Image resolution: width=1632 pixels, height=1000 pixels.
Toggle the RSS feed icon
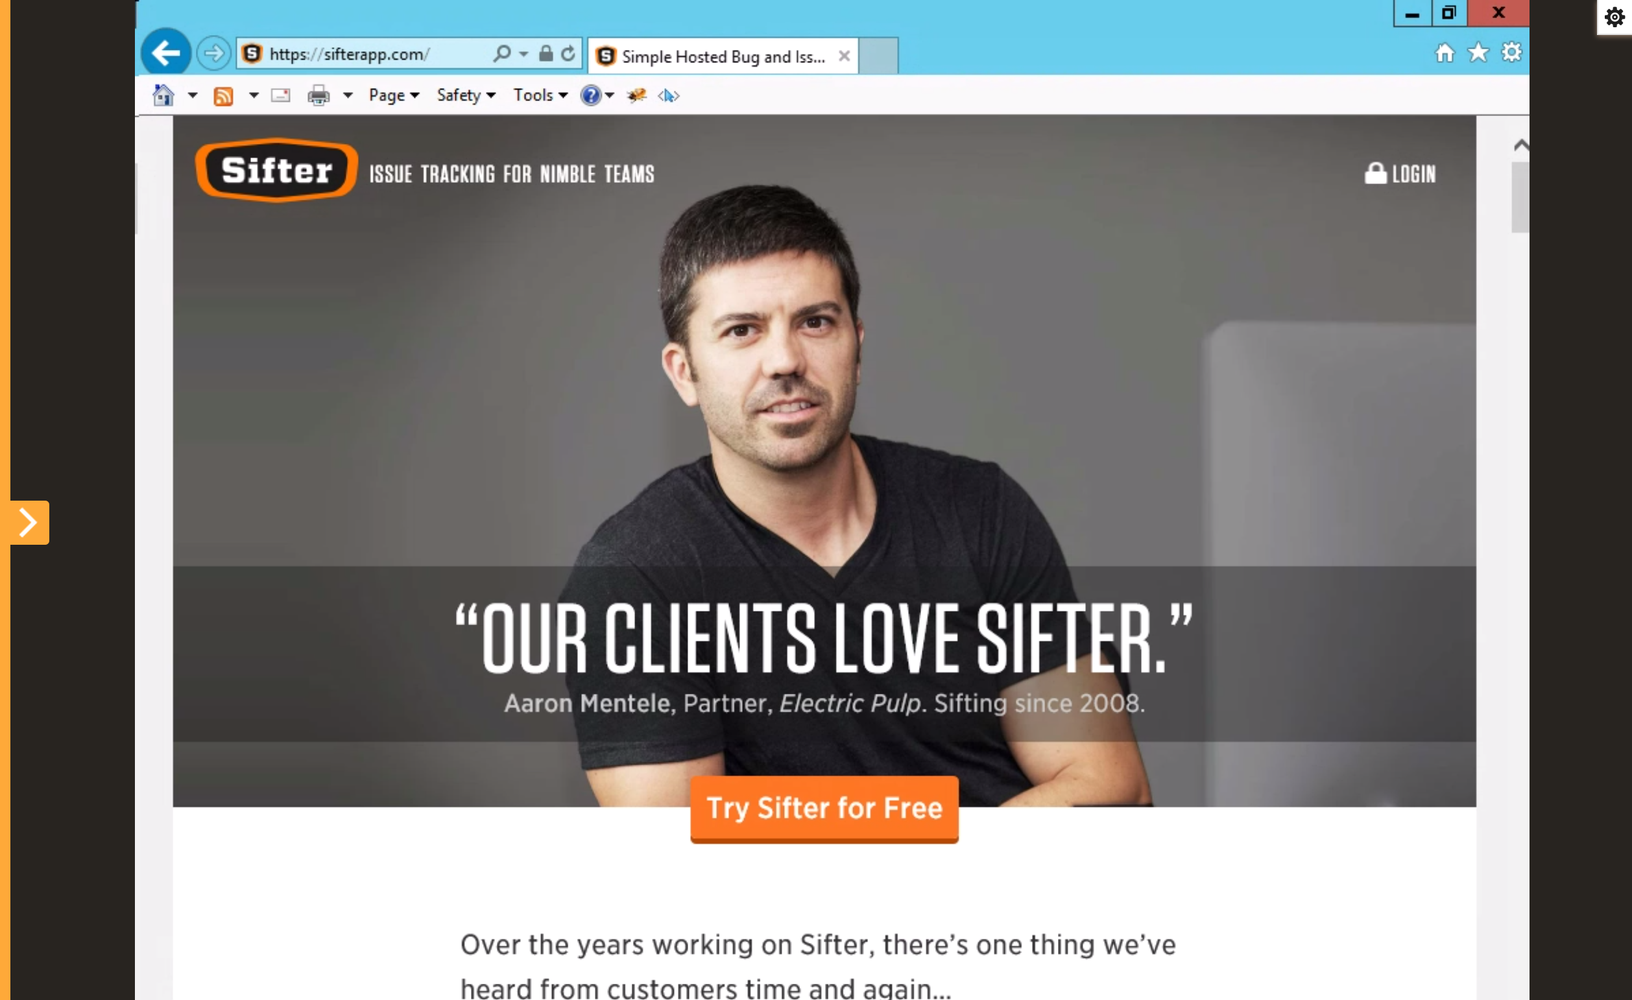pos(222,95)
